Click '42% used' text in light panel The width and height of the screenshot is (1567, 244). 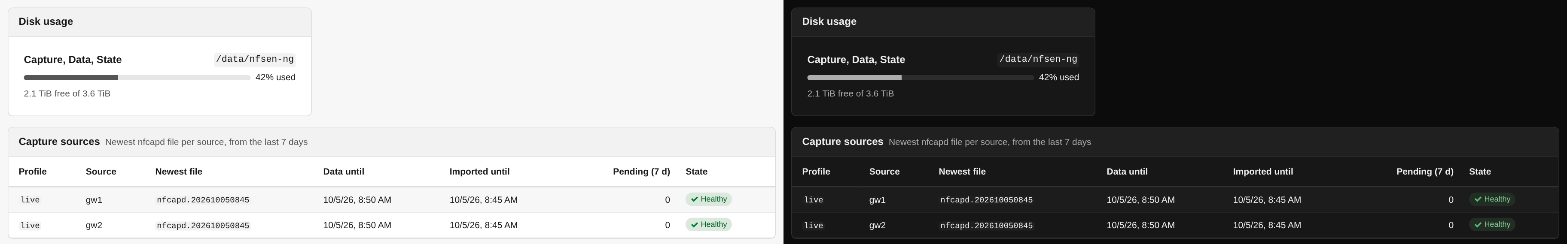[276, 77]
